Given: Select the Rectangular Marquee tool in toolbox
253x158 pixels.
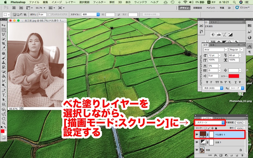Looking at the screenshot, I should (3, 30).
